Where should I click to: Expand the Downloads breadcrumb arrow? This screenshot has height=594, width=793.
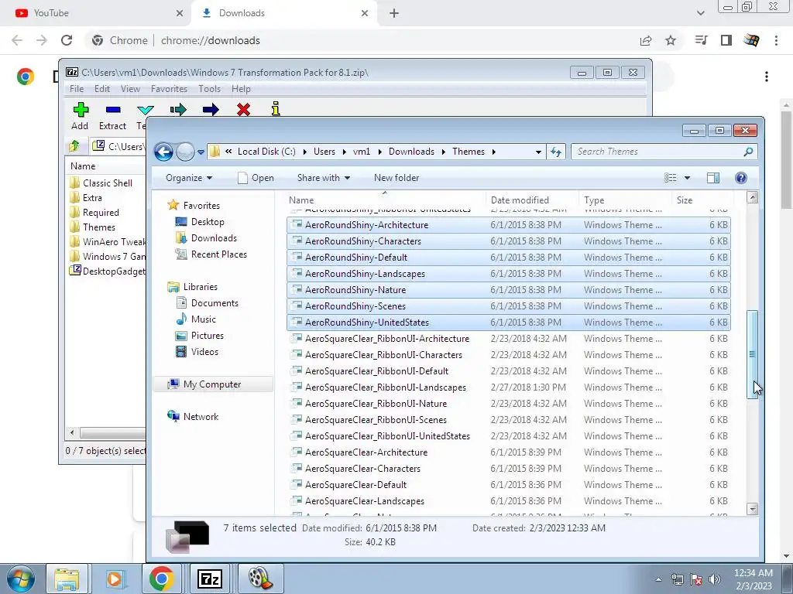pyautogui.click(x=443, y=152)
